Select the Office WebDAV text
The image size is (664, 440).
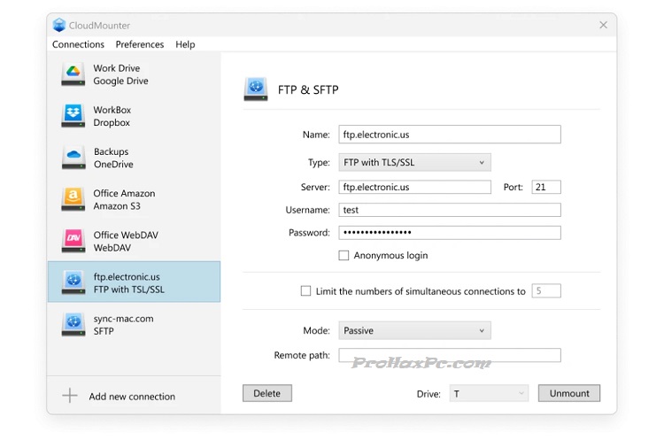(x=126, y=241)
